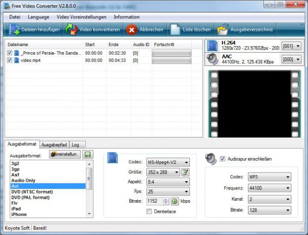Click the Dateiname column header
Screen dimensions: 308x235
coord(44,45)
